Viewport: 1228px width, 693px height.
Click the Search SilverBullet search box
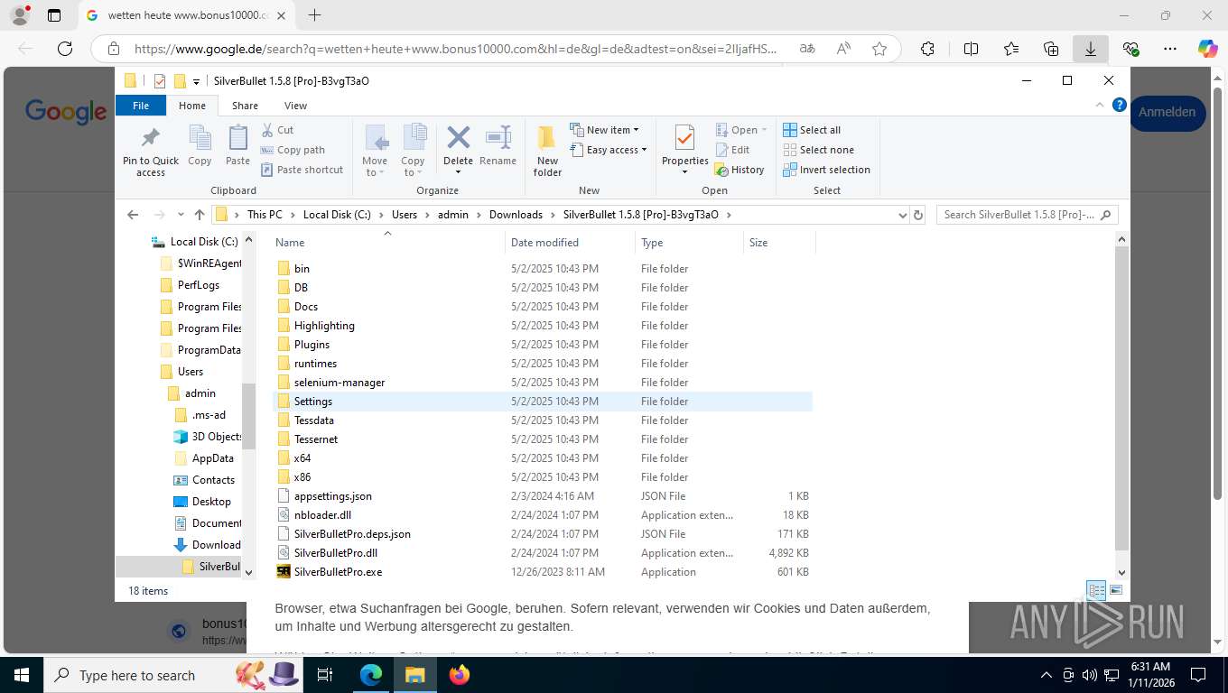click(x=1028, y=215)
